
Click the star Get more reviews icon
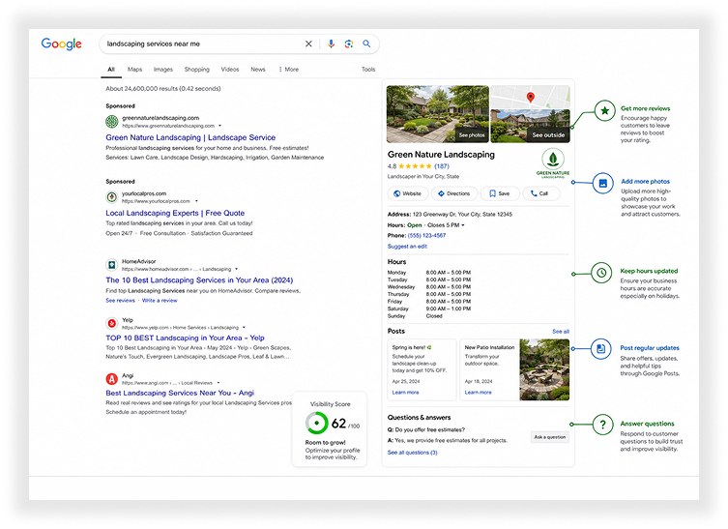click(604, 110)
